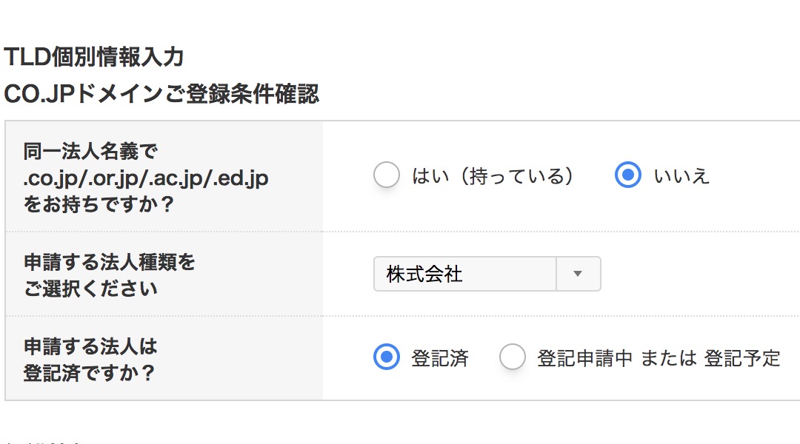Click the いいえ option label text

click(x=681, y=176)
